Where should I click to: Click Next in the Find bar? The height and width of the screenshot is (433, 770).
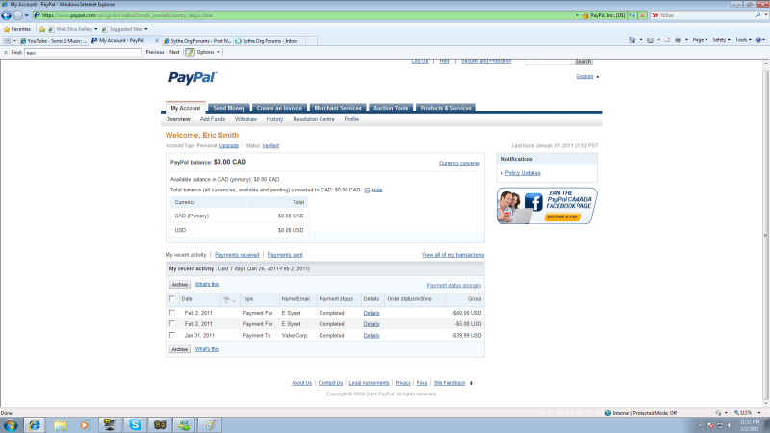pos(174,52)
